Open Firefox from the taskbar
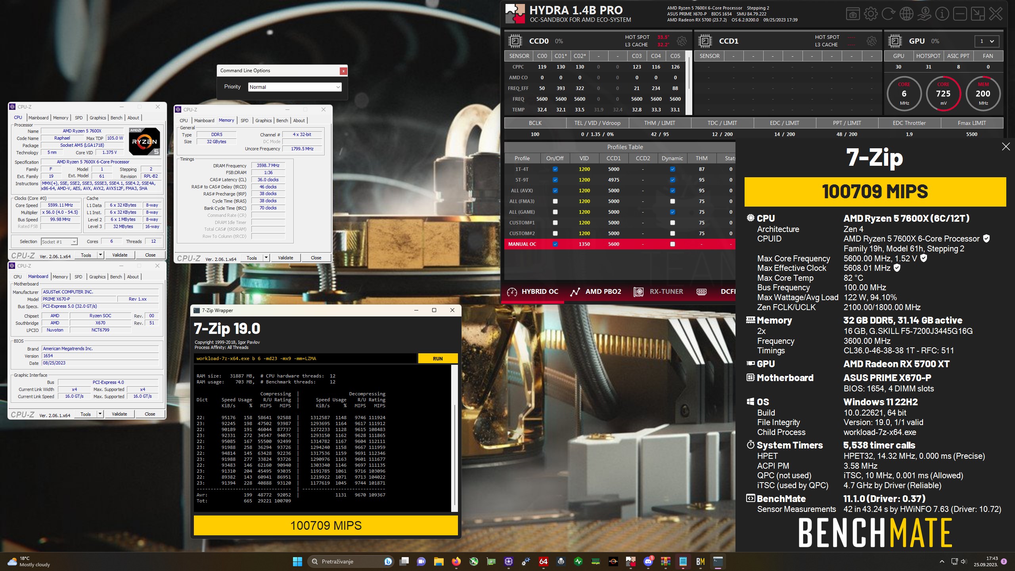 (x=456, y=561)
